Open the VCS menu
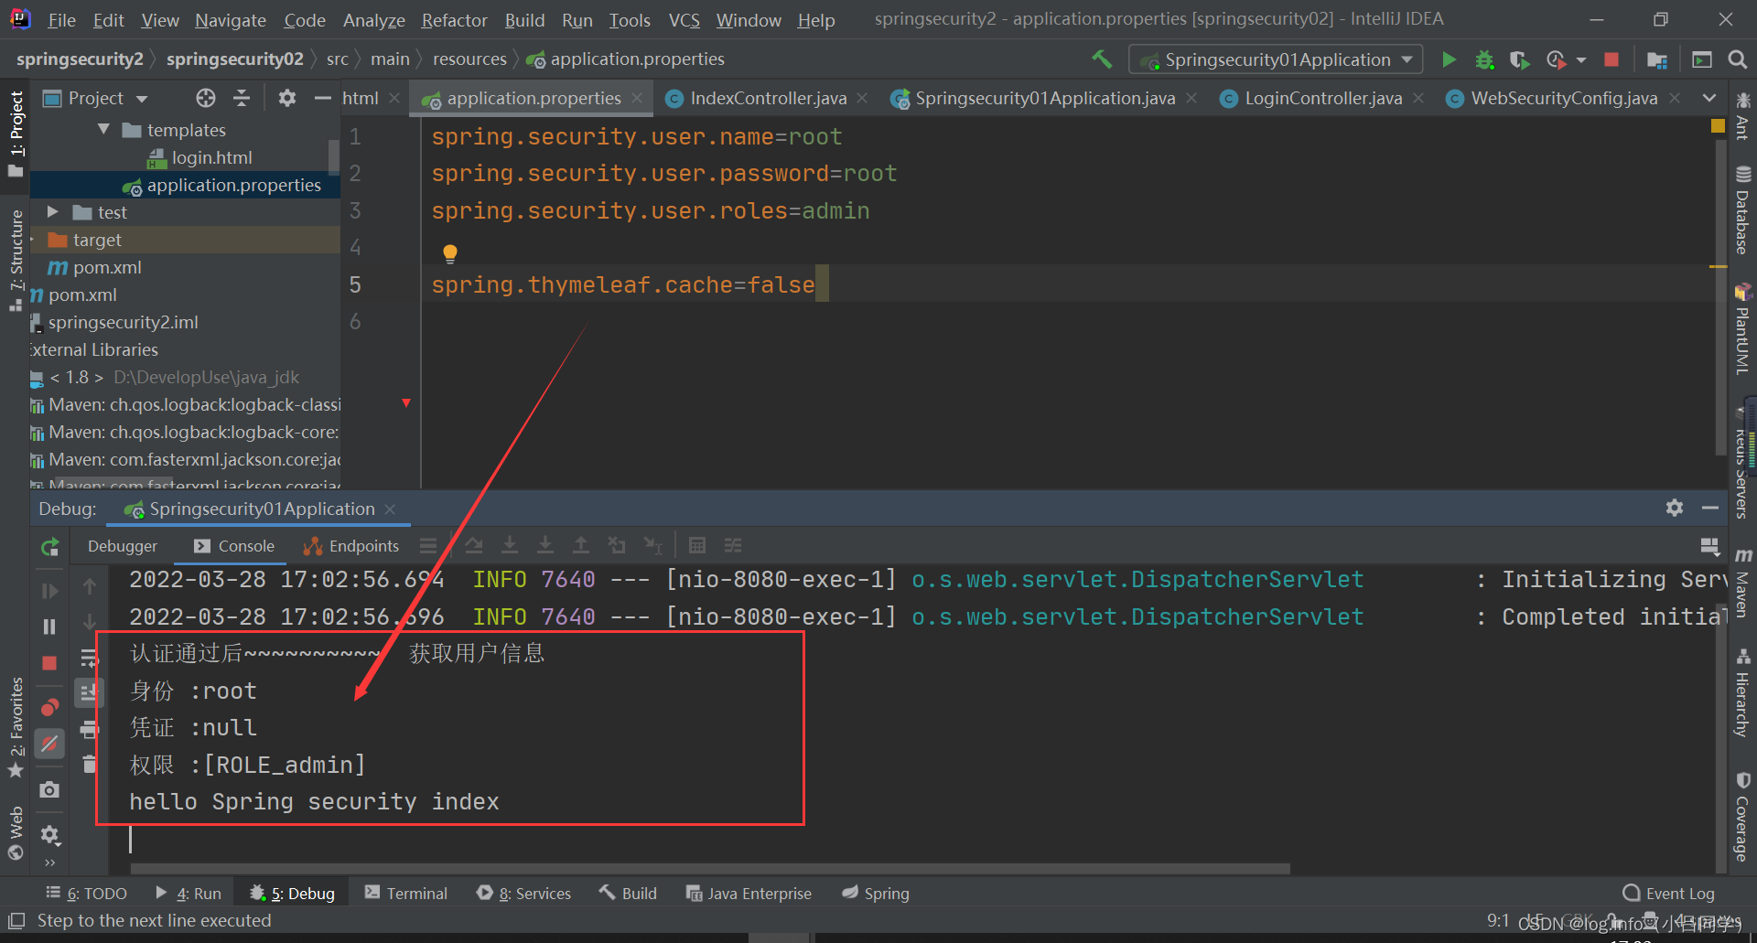1757x943 pixels. click(684, 19)
